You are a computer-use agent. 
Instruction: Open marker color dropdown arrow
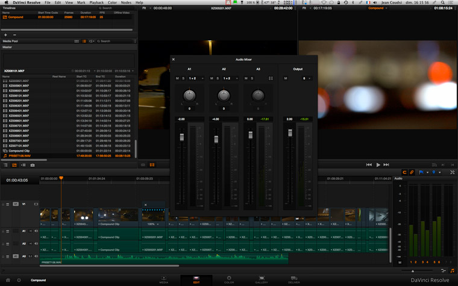(439, 172)
